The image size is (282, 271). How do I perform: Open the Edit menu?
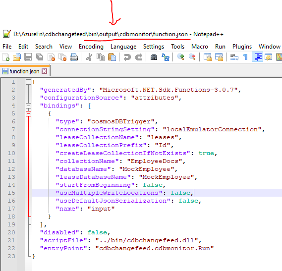click(x=23, y=47)
